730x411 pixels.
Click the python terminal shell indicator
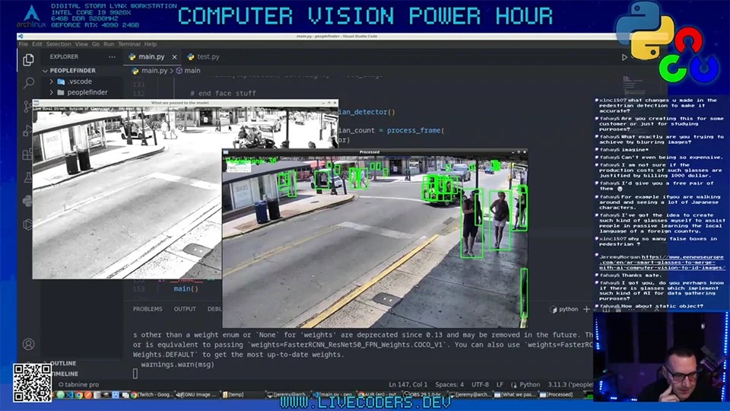564,309
